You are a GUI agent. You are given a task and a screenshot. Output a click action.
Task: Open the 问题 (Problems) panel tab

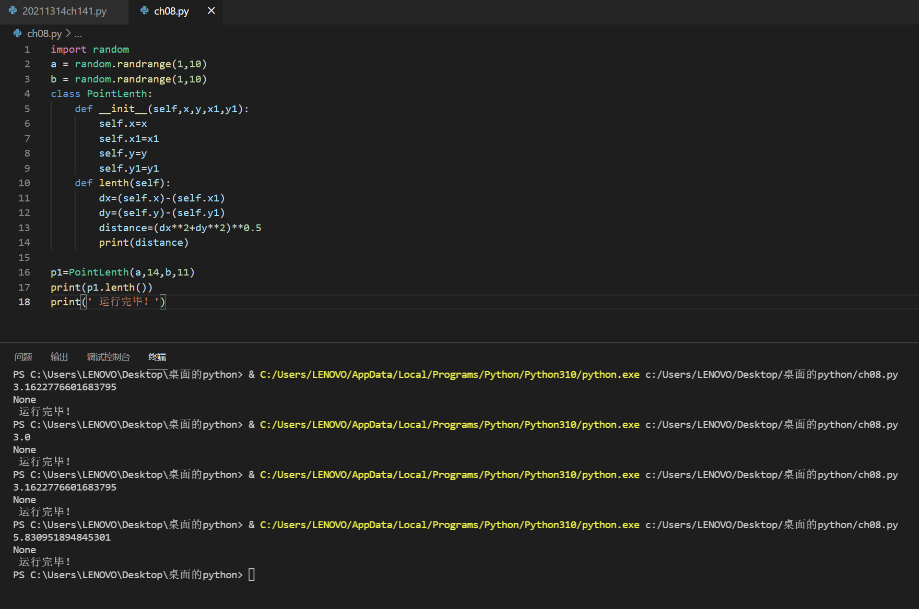(x=23, y=357)
